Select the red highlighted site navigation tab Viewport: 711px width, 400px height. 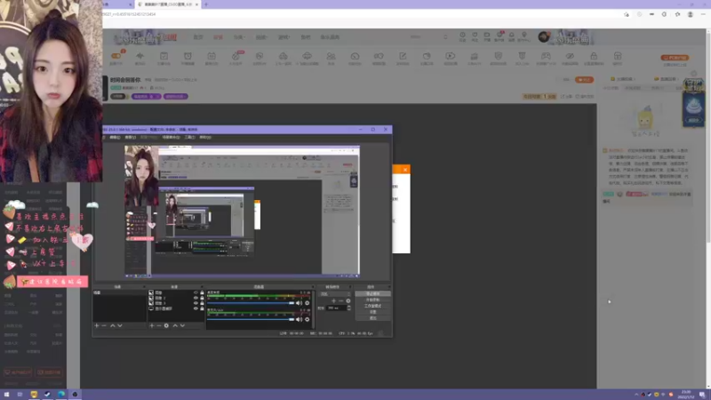point(218,37)
